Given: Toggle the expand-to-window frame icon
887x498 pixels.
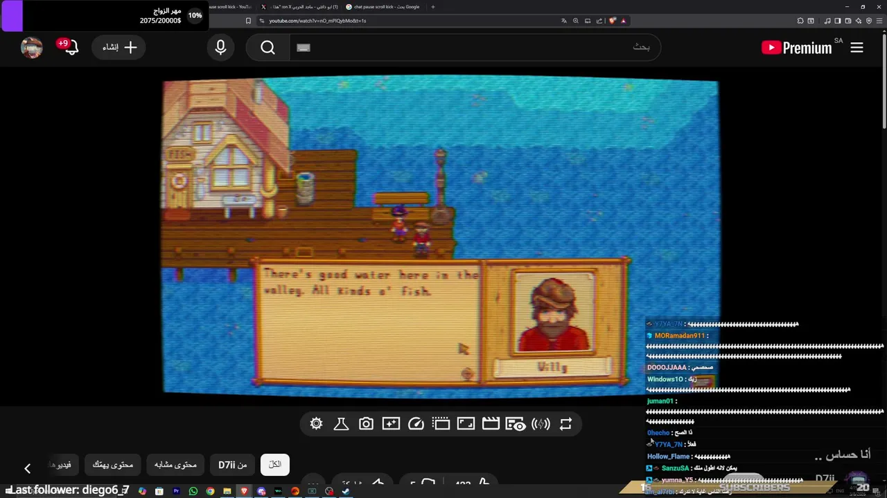Looking at the screenshot, I should coord(466,424).
